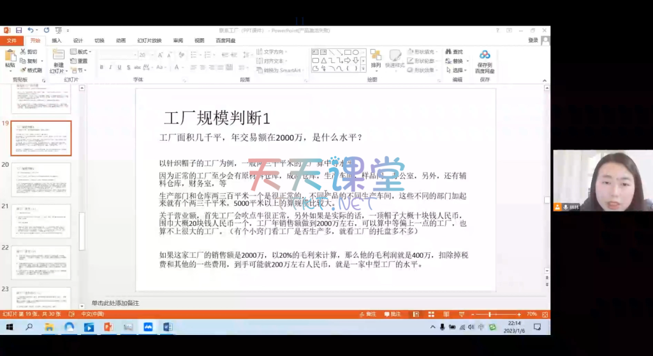This screenshot has width=653, height=356.
Task: Click the Arrange (排列) icon
Action: (x=376, y=57)
